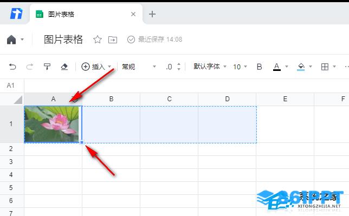Open the 插入 insert menu
The height and width of the screenshot is (216, 349).
click(96, 67)
